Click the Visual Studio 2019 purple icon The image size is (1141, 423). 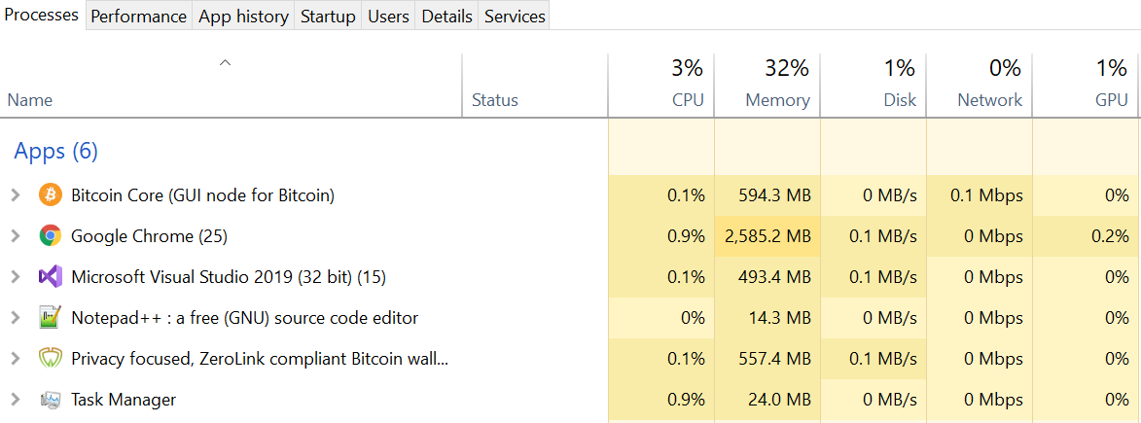(50, 277)
